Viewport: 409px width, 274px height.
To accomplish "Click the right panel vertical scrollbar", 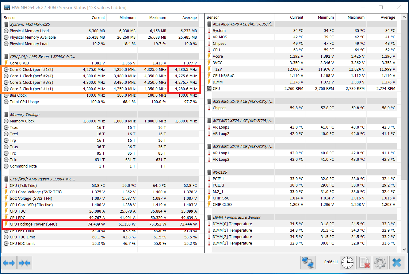I will pos(404,133).
